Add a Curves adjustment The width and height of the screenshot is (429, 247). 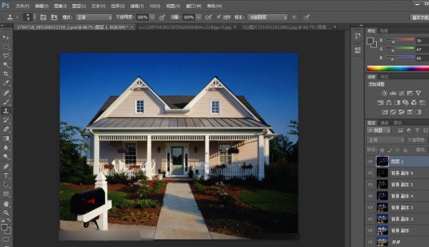[401, 93]
